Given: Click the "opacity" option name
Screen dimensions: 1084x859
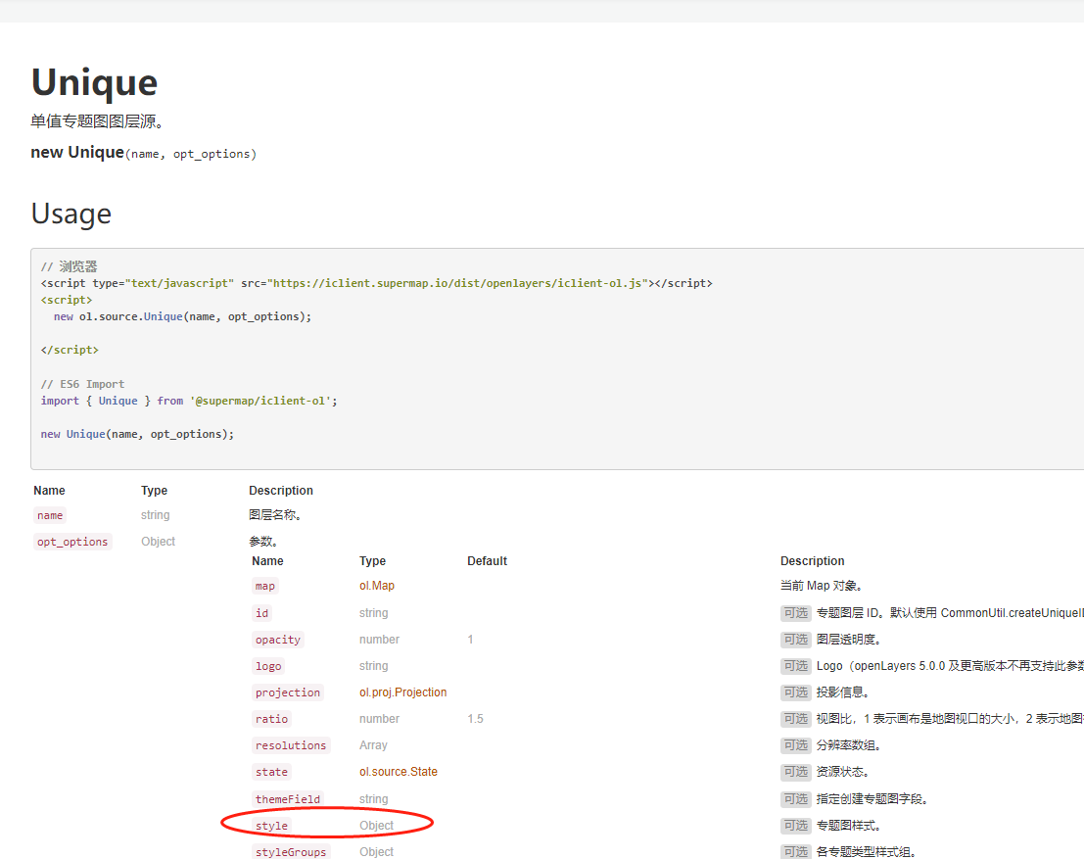Looking at the screenshot, I should click(278, 640).
